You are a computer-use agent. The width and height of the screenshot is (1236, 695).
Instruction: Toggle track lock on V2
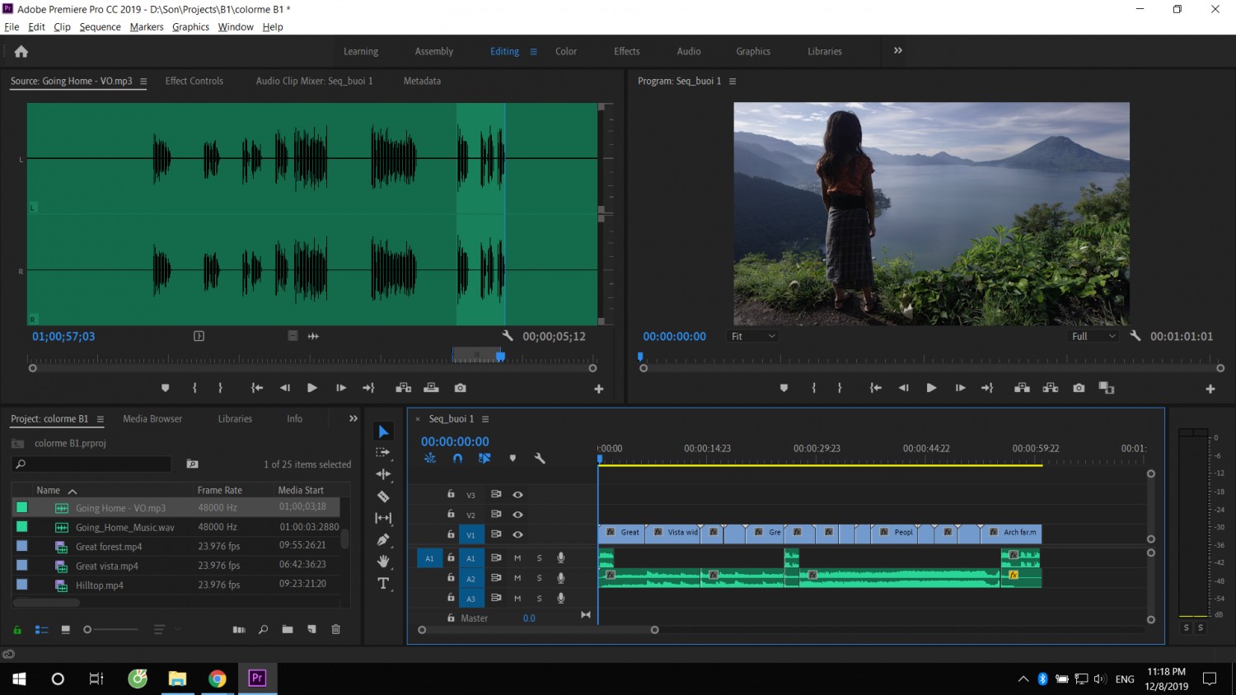tap(451, 514)
